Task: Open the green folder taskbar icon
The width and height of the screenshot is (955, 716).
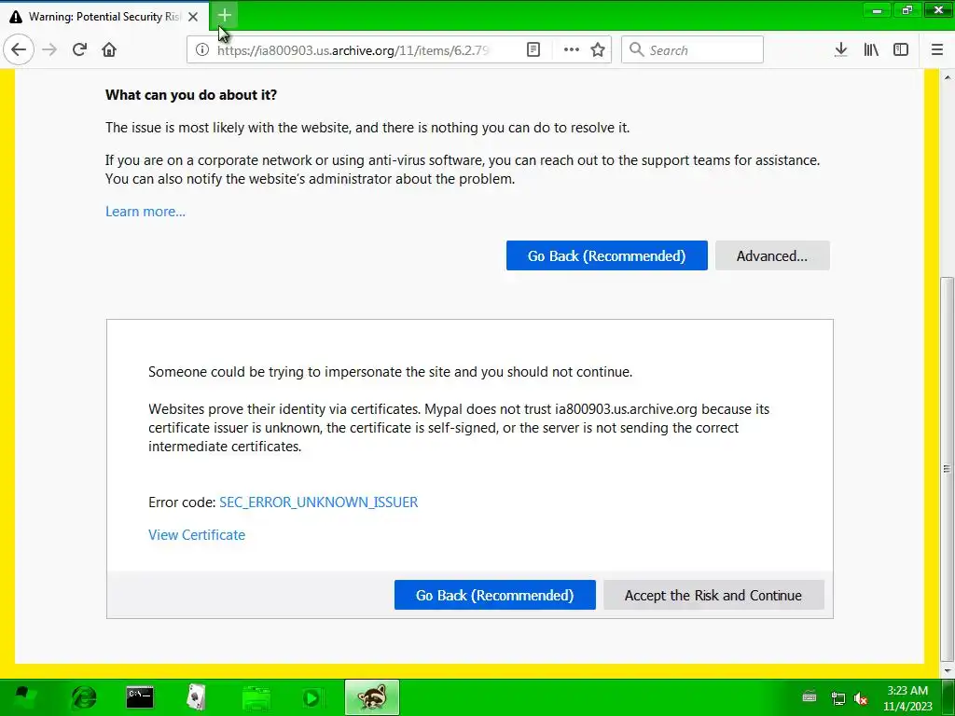Action: (x=256, y=698)
